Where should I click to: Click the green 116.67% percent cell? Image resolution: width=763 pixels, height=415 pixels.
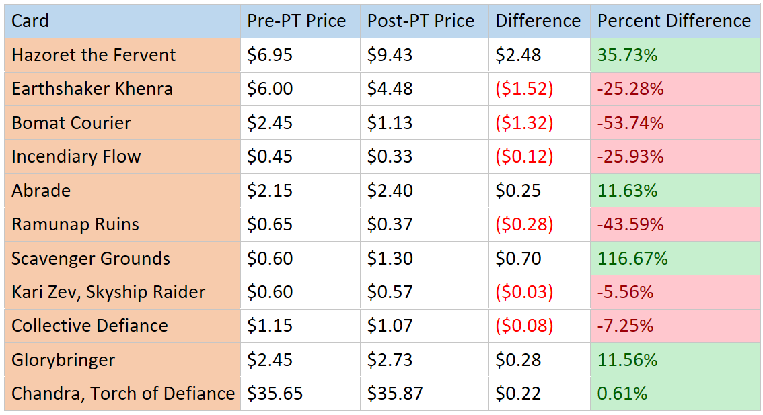pos(675,259)
